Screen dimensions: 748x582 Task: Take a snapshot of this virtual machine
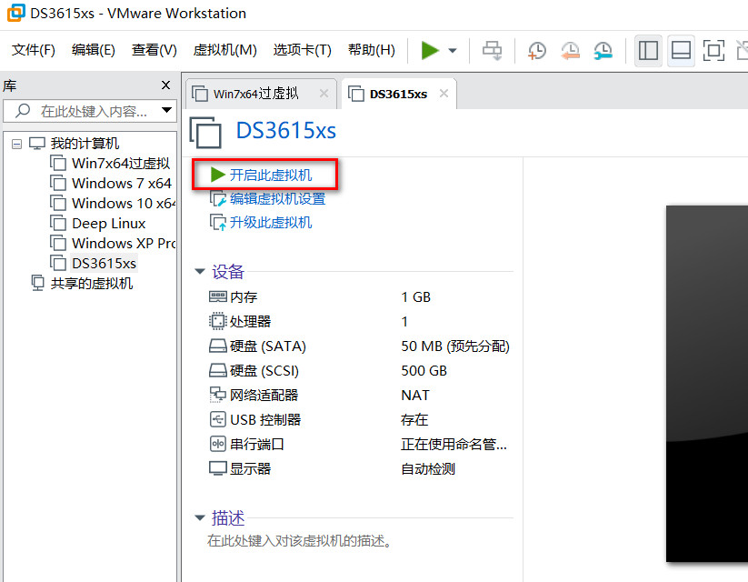click(x=537, y=50)
